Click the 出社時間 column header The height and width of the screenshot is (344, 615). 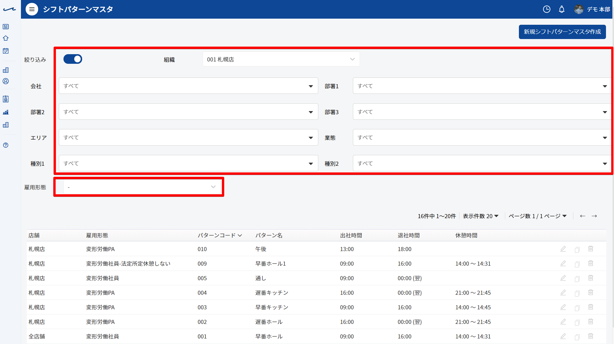click(x=351, y=235)
